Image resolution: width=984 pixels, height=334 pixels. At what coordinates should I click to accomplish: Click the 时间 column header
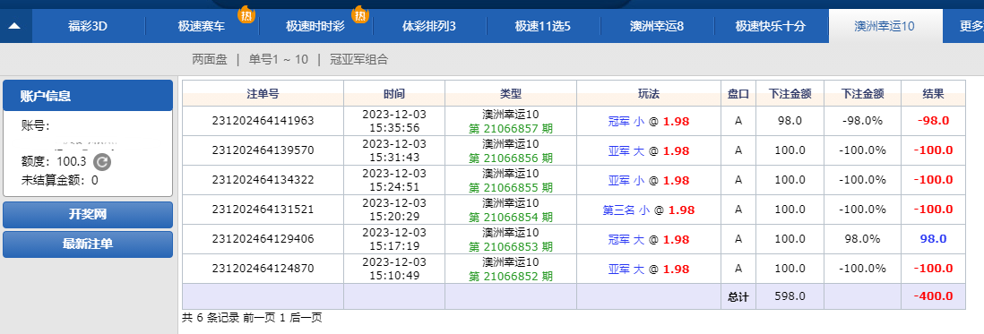click(x=394, y=94)
